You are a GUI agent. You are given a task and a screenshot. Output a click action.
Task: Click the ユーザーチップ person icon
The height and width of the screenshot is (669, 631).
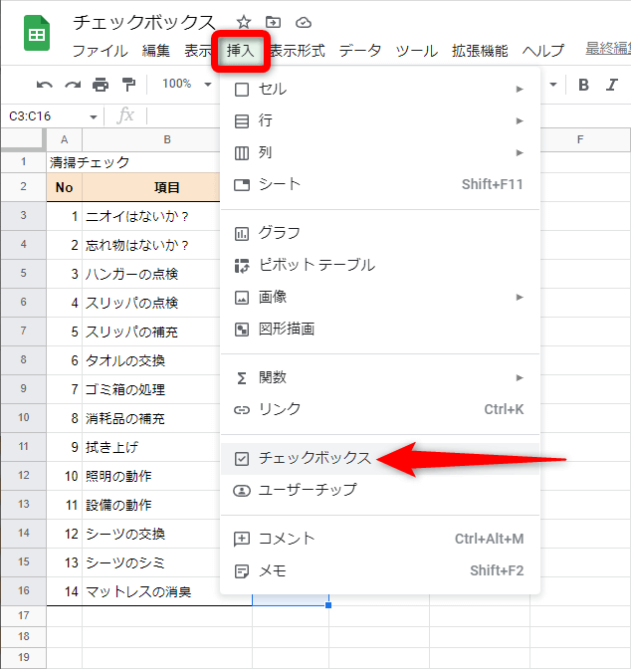(x=242, y=491)
